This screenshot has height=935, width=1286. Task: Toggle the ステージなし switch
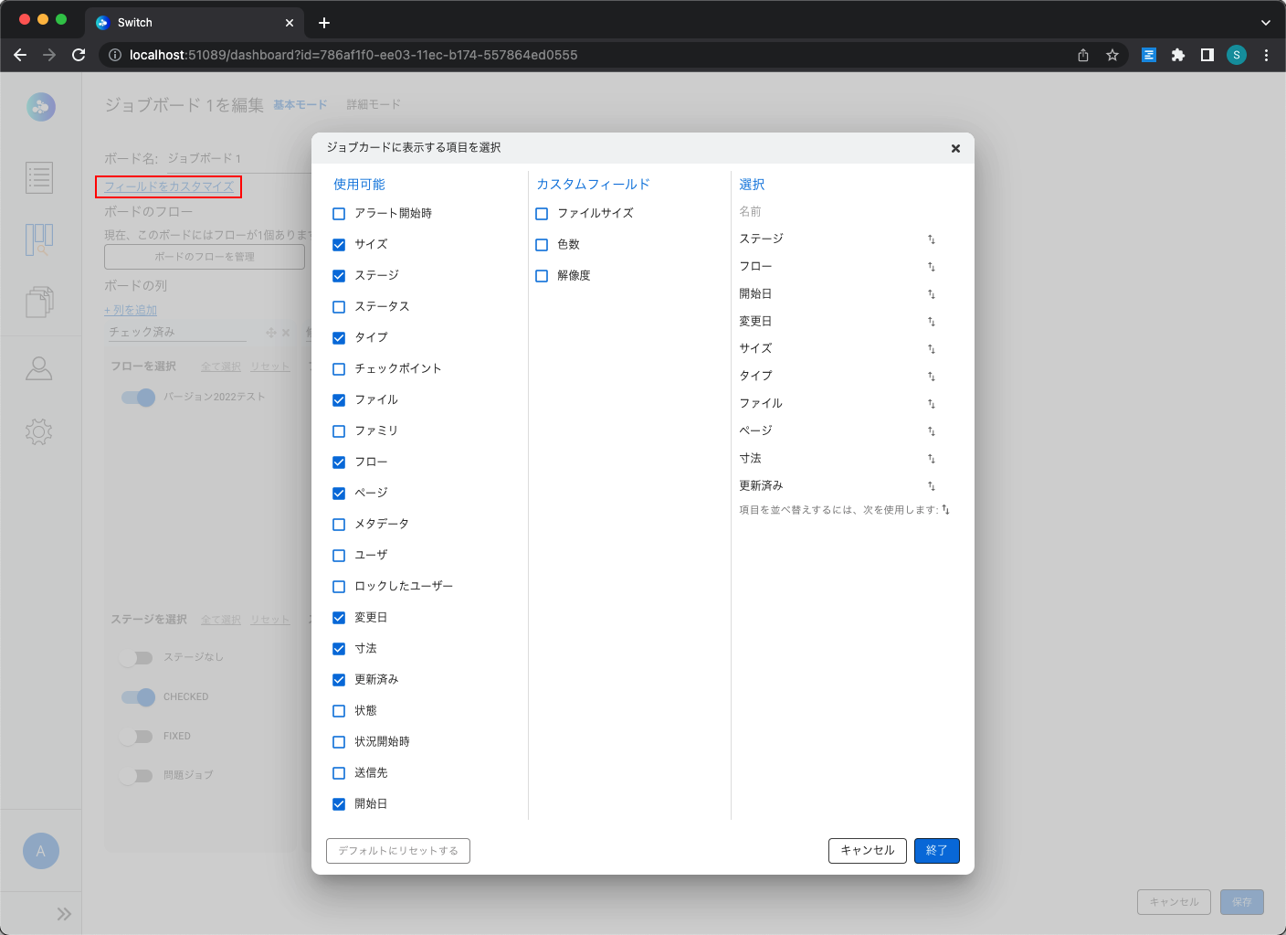(x=136, y=657)
